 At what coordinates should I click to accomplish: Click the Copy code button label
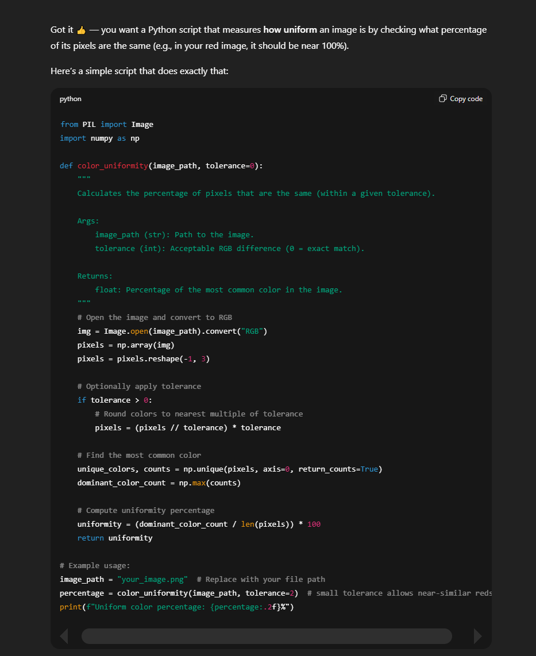click(466, 99)
